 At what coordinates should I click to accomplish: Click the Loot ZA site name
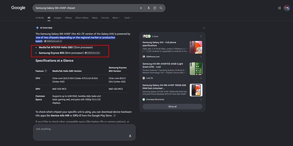coord(149,78)
